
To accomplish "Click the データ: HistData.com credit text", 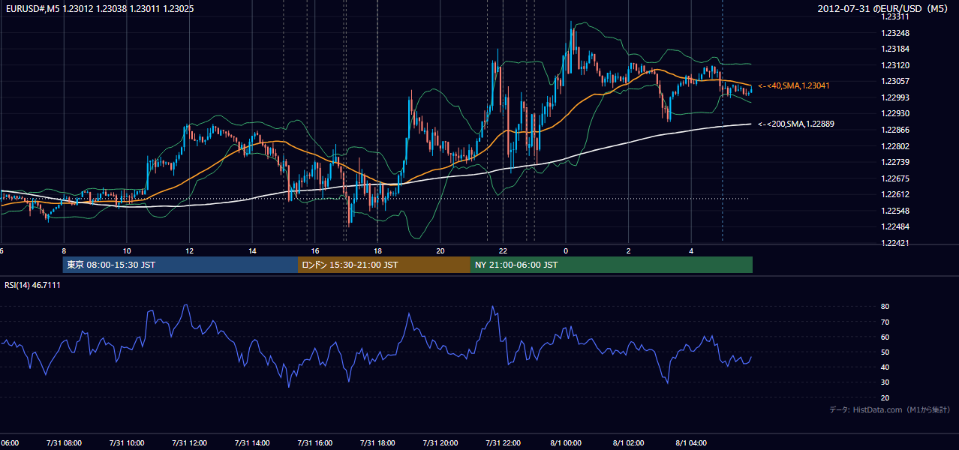I will pyautogui.click(x=890, y=409).
